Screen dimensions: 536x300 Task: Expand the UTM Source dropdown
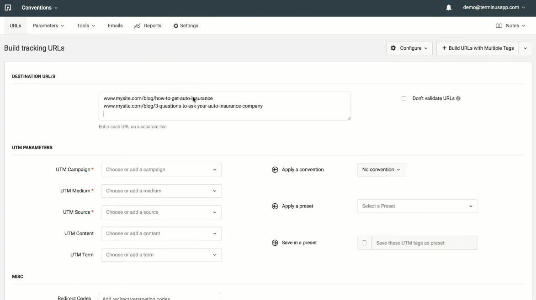click(161, 212)
